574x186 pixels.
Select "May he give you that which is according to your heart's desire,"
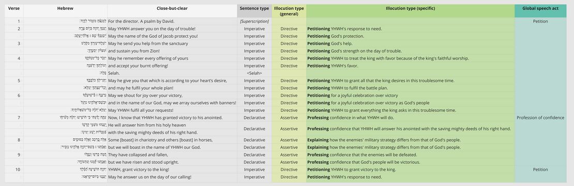pos(168,80)
